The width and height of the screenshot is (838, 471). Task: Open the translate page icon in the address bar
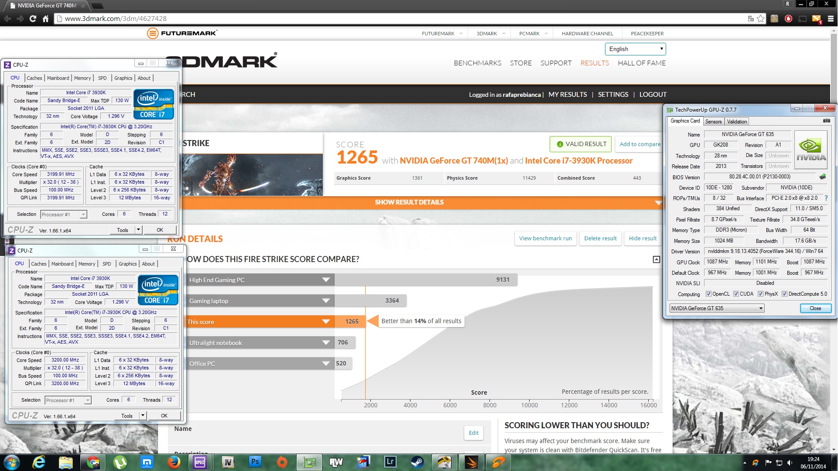pos(751,18)
